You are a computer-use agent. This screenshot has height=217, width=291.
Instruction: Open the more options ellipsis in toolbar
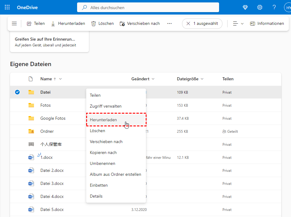(x=170, y=24)
